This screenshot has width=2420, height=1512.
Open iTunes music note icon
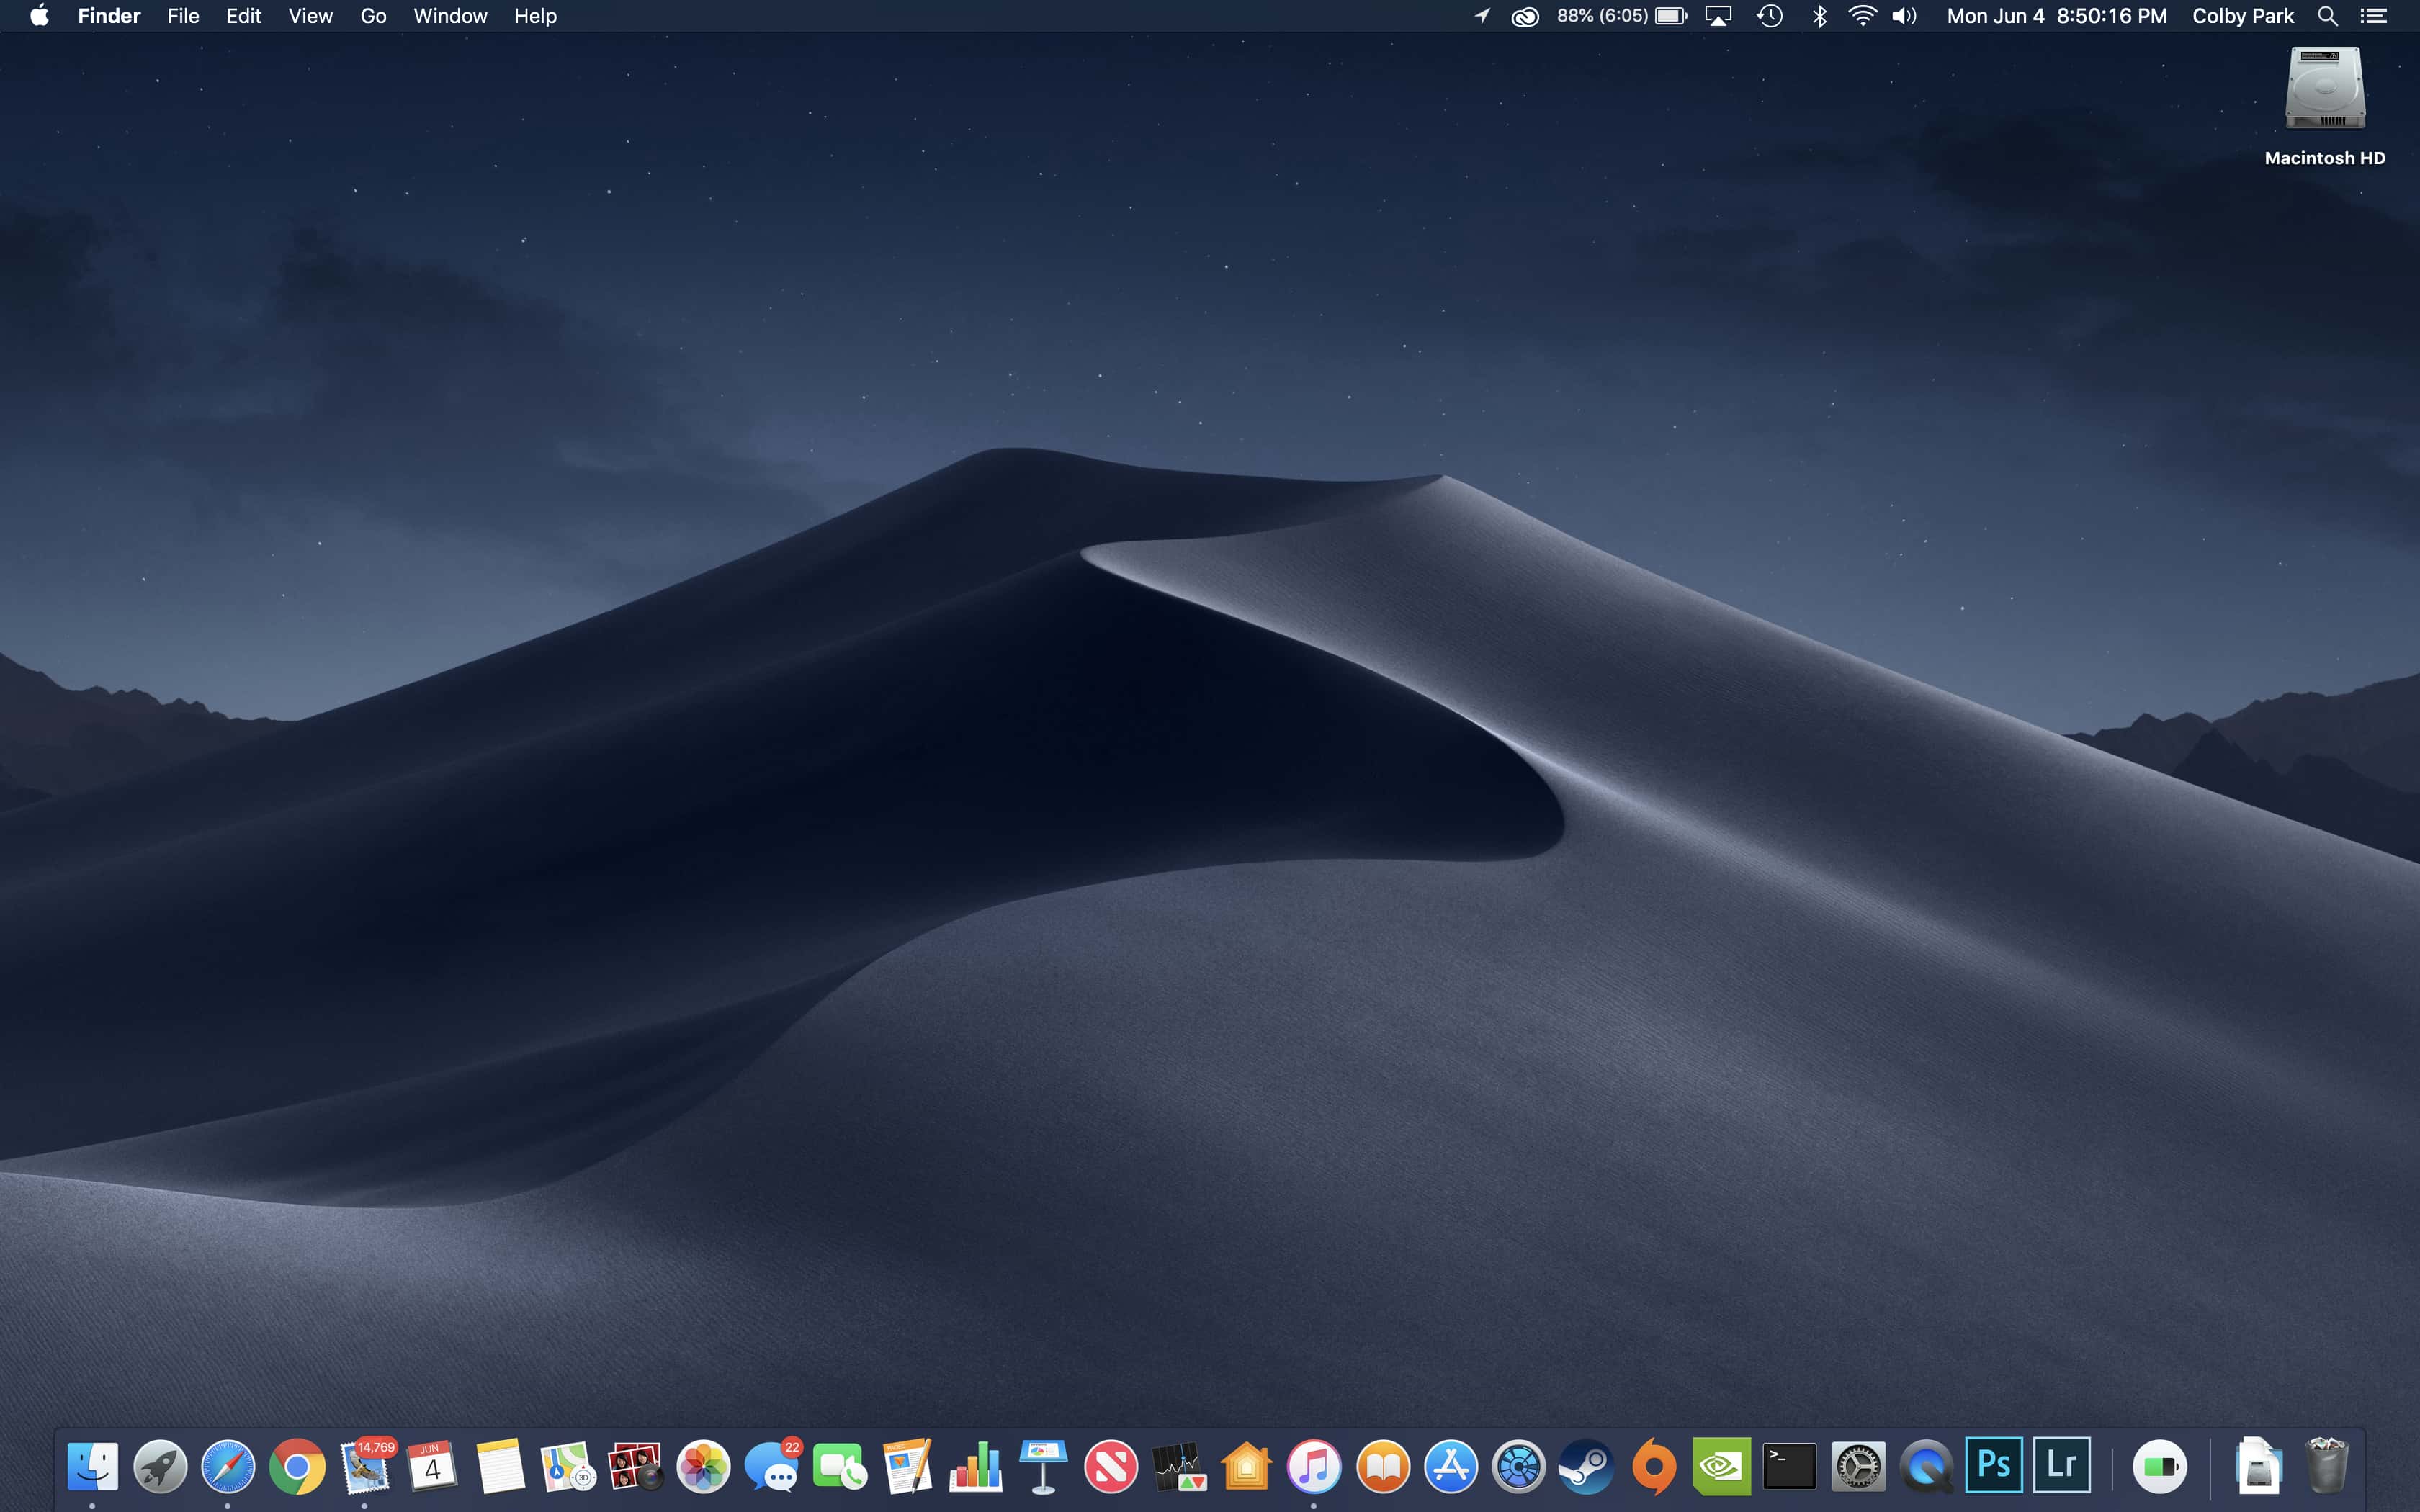[x=1314, y=1467]
